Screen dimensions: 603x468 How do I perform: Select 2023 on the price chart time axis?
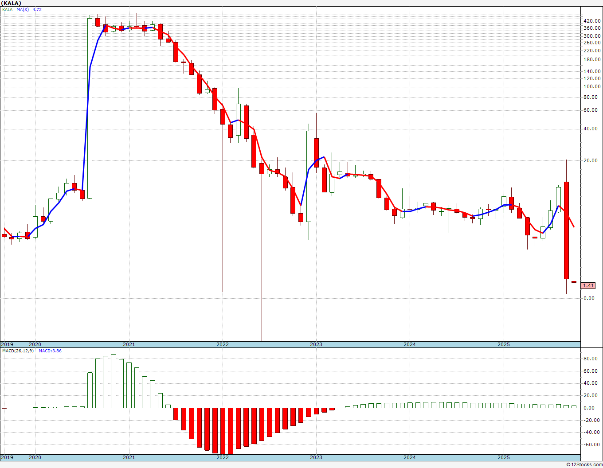click(316, 344)
